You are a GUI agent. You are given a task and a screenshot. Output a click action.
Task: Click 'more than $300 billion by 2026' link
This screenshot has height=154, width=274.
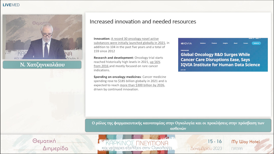(142, 85)
